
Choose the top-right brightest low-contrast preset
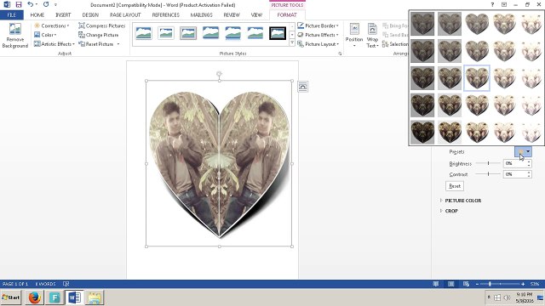tap(531, 24)
